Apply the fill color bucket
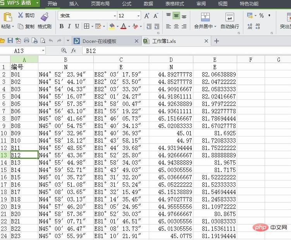Viewport: 291px width, 240px height. point(112,26)
